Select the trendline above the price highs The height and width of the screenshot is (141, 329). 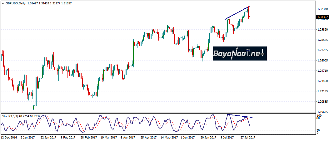[237, 13]
